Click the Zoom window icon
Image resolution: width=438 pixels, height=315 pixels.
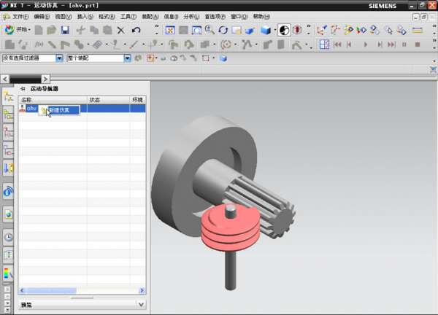pos(196,30)
